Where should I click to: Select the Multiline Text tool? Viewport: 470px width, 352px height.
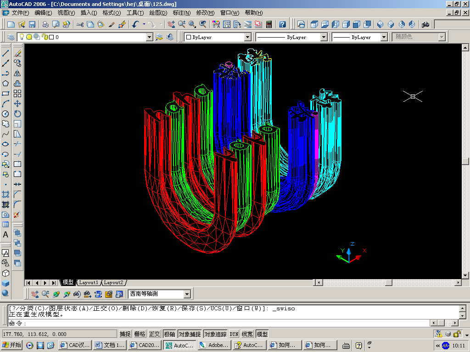tap(6, 235)
